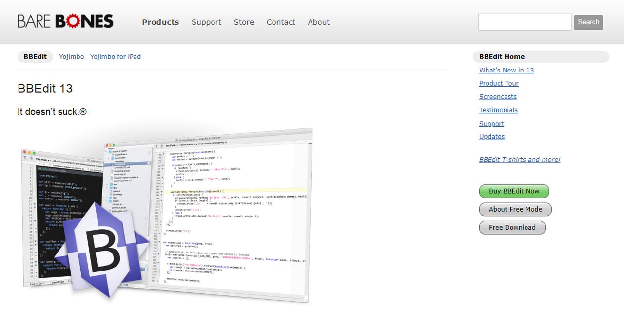Click the About Free Mode button
Screen dimensions: 624x325
click(515, 209)
